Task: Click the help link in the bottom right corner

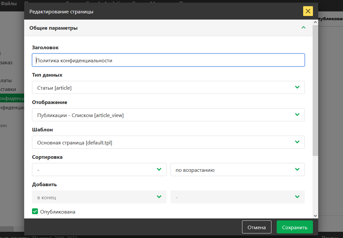Action: point(332,237)
